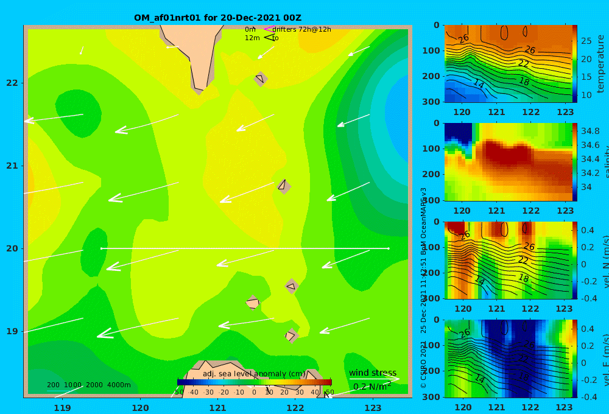Click the '0m' legend label
Image resolution: width=609 pixels, height=414 pixels.
250,29
